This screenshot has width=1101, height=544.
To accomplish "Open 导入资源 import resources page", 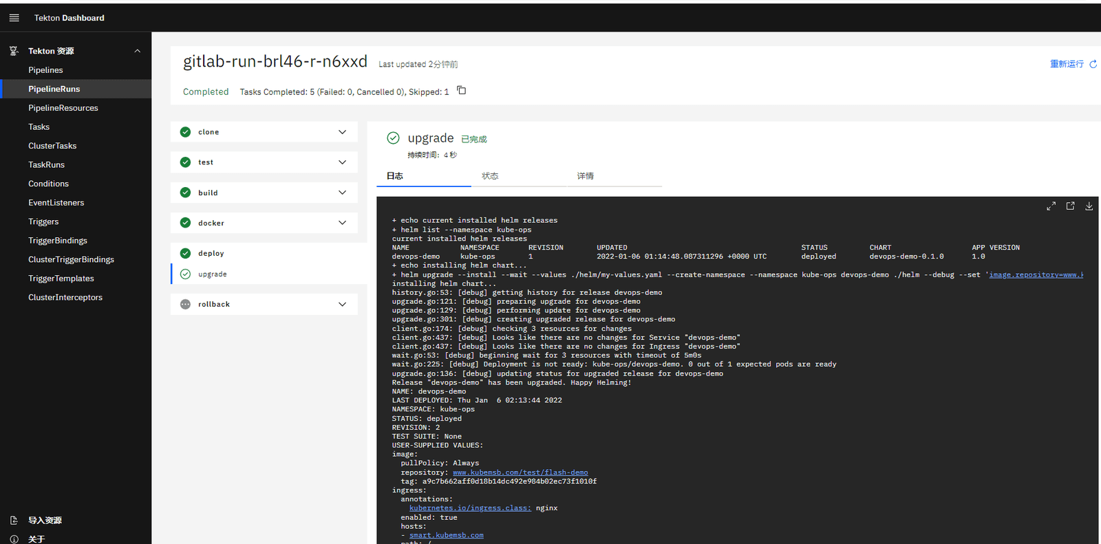I will [45, 521].
